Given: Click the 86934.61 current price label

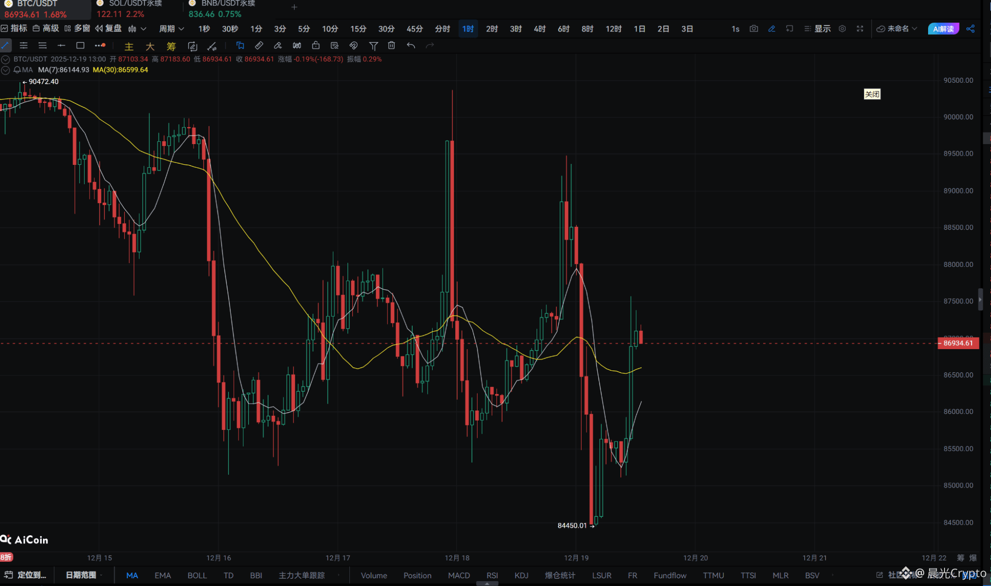Looking at the screenshot, I should click(958, 343).
